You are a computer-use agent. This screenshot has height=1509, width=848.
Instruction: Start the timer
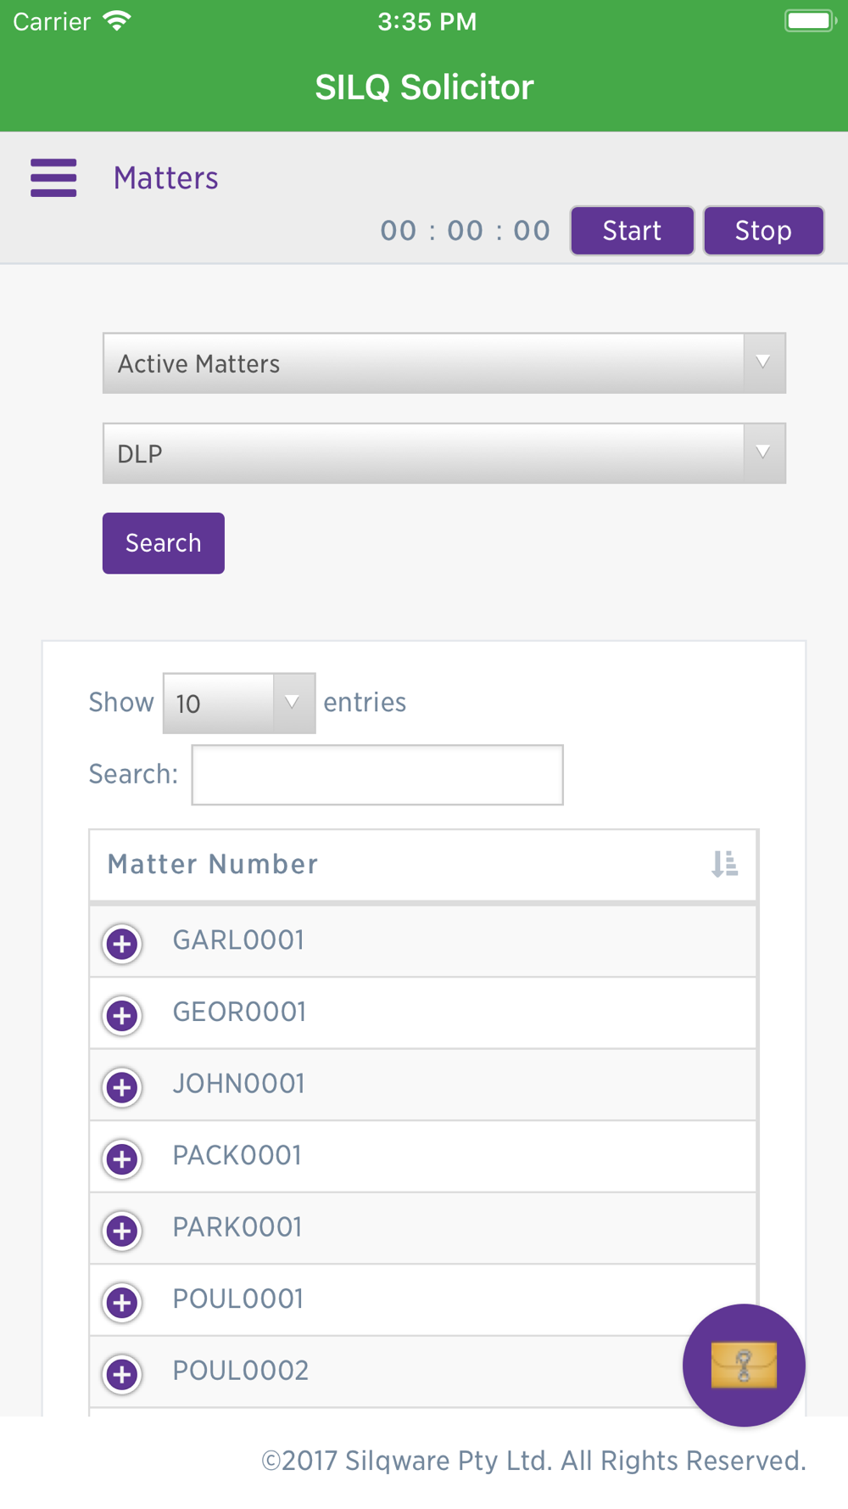coord(633,230)
